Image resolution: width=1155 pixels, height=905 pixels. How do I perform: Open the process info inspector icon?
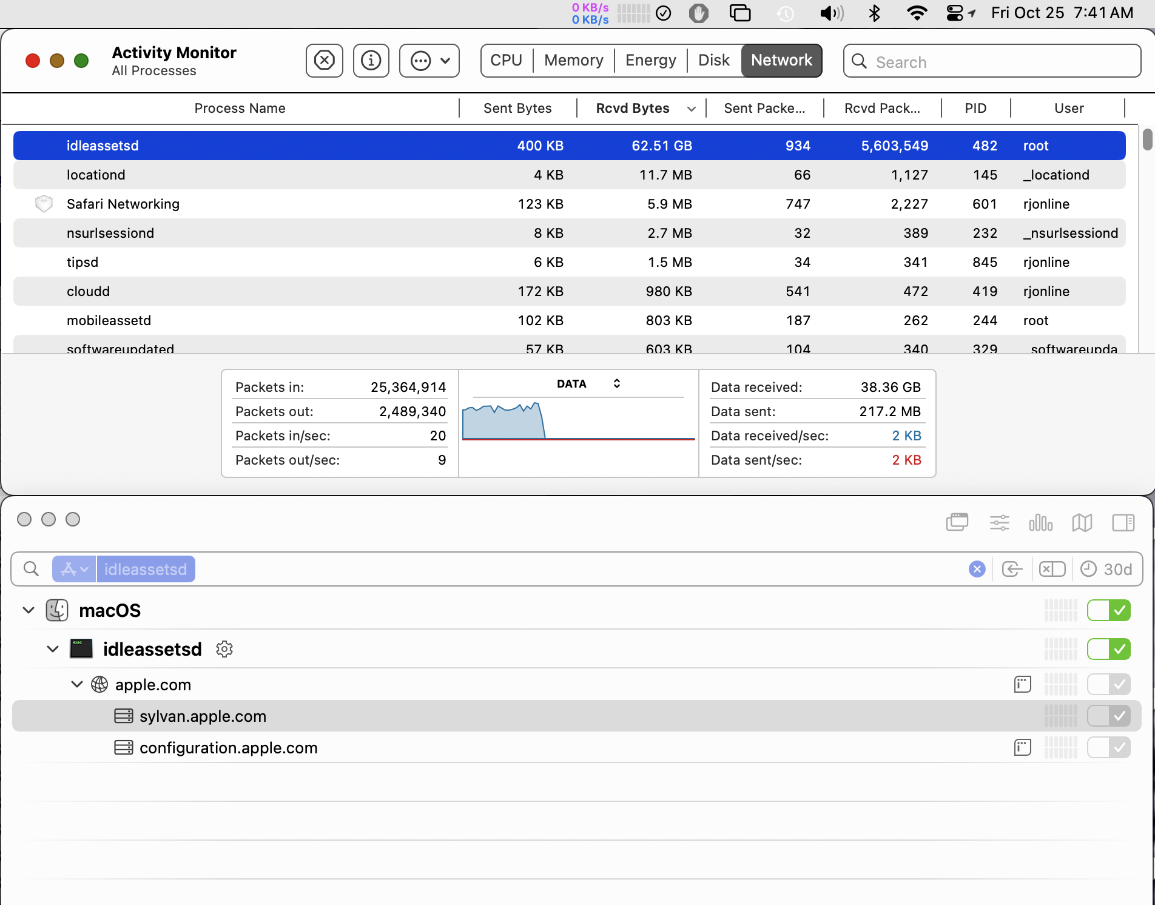click(371, 61)
